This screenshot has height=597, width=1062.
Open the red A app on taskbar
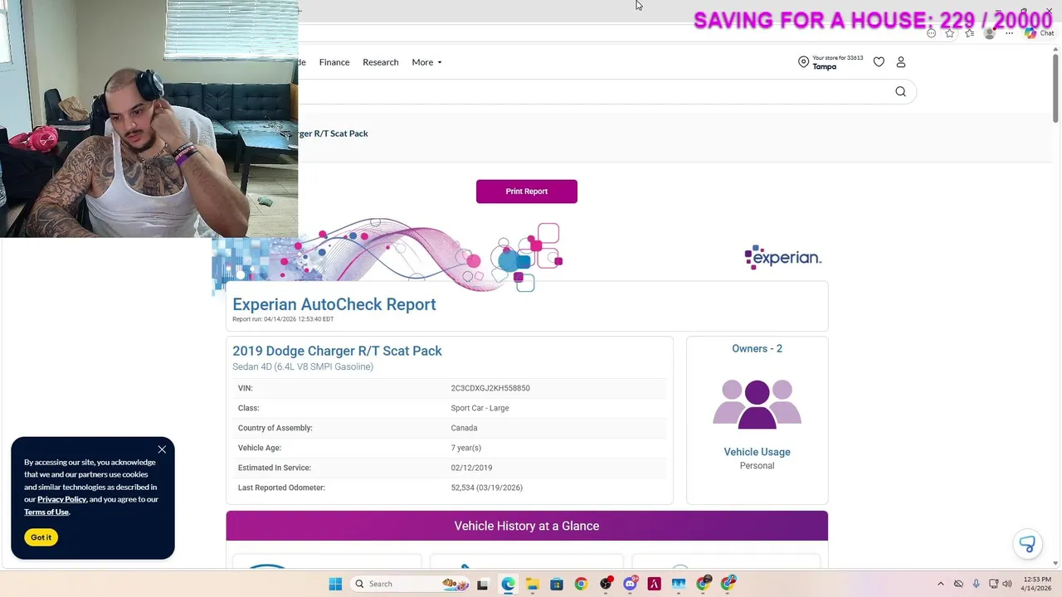(655, 584)
